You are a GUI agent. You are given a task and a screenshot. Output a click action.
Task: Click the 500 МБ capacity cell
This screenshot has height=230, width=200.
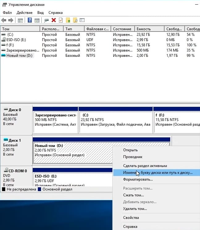[143, 50]
